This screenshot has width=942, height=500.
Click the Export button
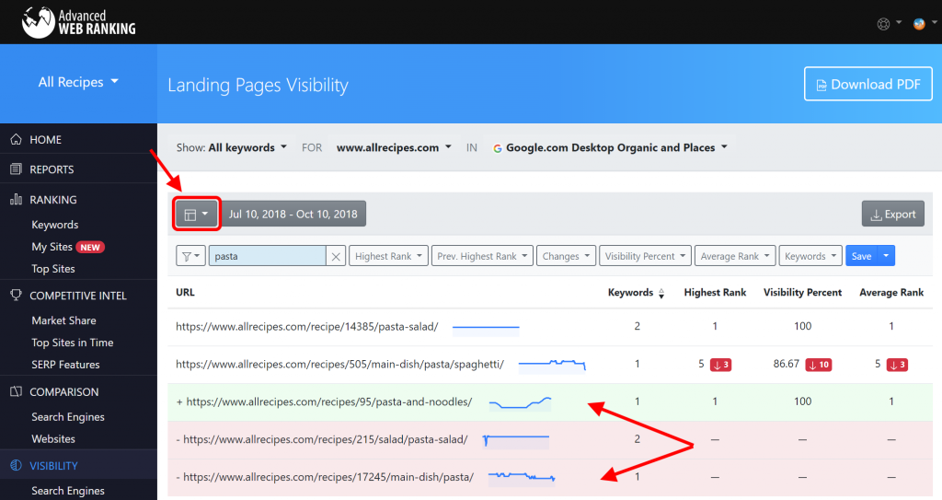click(892, 215)
